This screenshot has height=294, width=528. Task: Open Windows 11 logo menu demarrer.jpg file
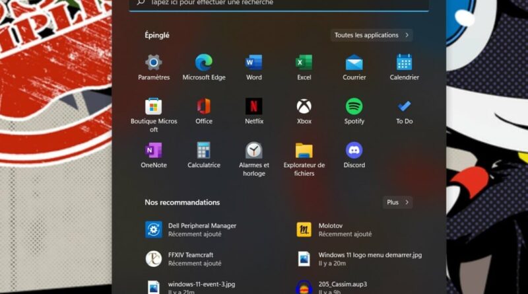coord(359,259)
